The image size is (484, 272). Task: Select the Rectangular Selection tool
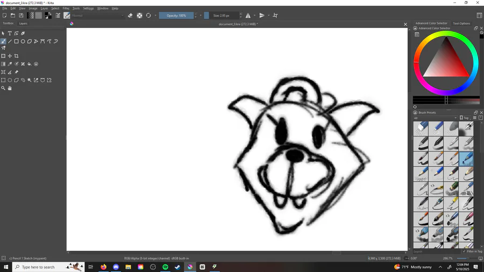tap(3, 80)
